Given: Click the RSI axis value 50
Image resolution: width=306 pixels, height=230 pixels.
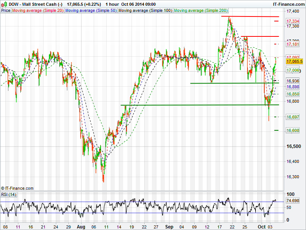Looking at the screenshot, I should (289, 207).
